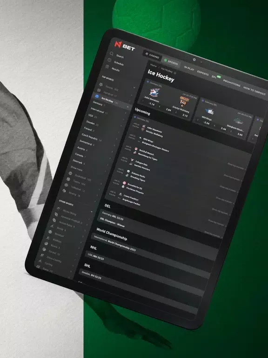268x358 pixels.
Task: Click the N1 Bet logo
Action: click(x=124, y=45)
